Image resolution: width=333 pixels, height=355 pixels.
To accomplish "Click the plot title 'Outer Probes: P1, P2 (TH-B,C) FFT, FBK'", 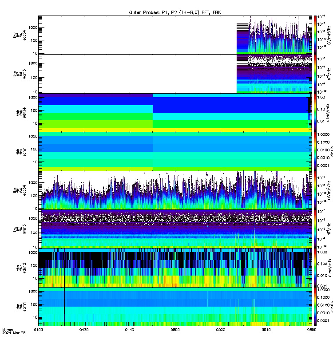I will tap(175, 13).
